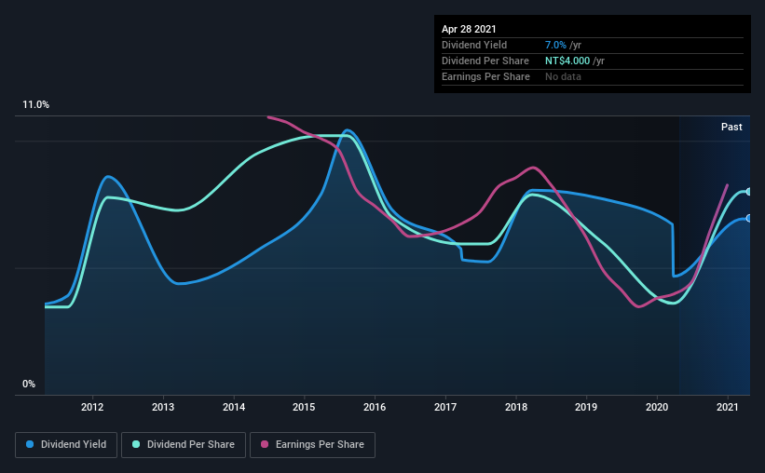Click the 2018 x-axis label
Viewport: 765px width, 473px height.
[516, 407]
